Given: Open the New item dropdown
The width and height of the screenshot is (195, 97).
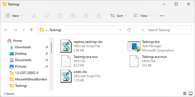Looking at the screenshot, I should [x=14, y=16].
